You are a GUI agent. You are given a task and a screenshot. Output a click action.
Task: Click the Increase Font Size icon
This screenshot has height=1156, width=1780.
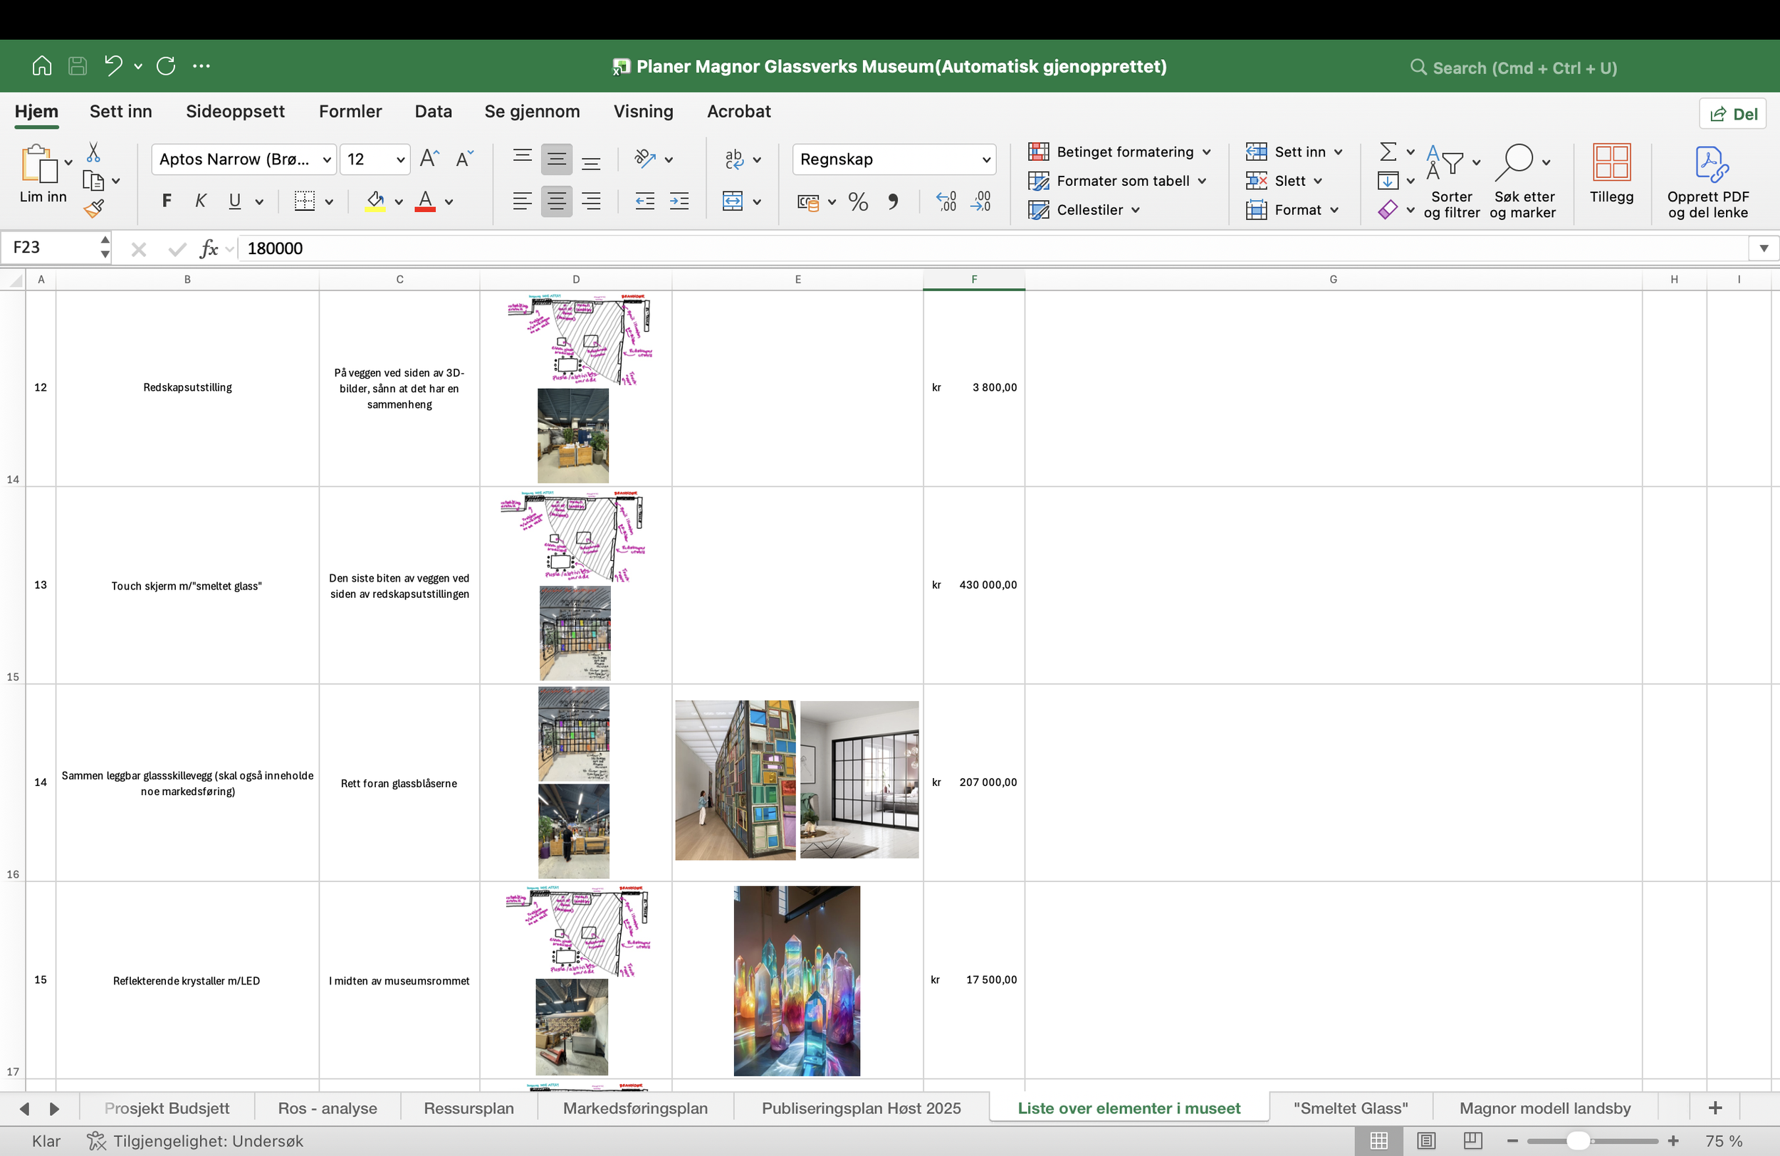click(429, 159)
